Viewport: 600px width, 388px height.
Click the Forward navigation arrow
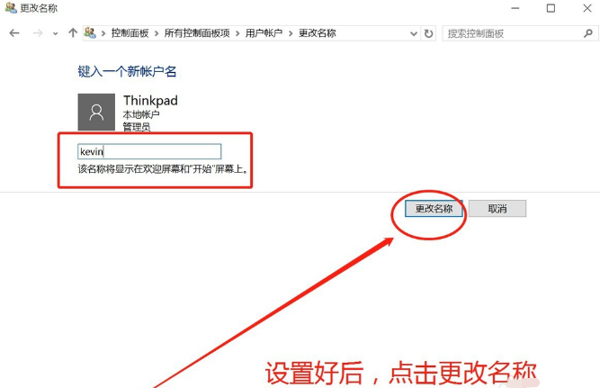[x=37, y=33]
